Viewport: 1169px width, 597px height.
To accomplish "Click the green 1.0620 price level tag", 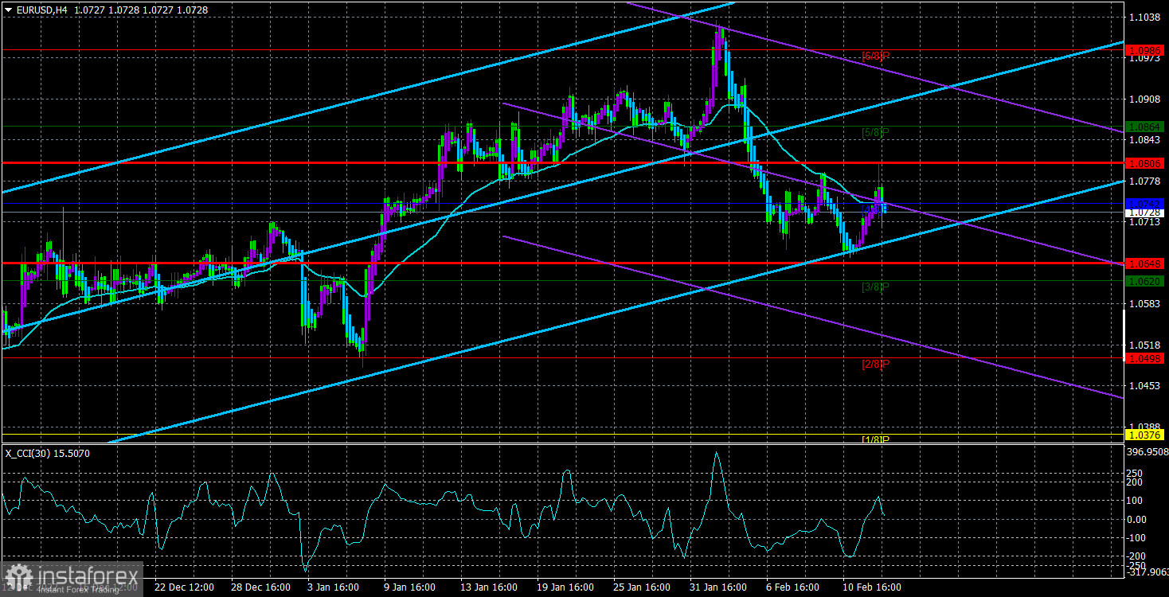I will pos(1146,281).
